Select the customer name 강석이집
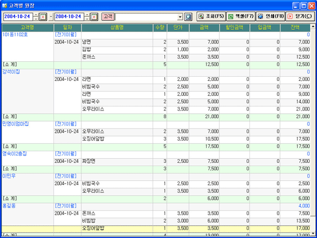317x238 pixels. (11, 72)
